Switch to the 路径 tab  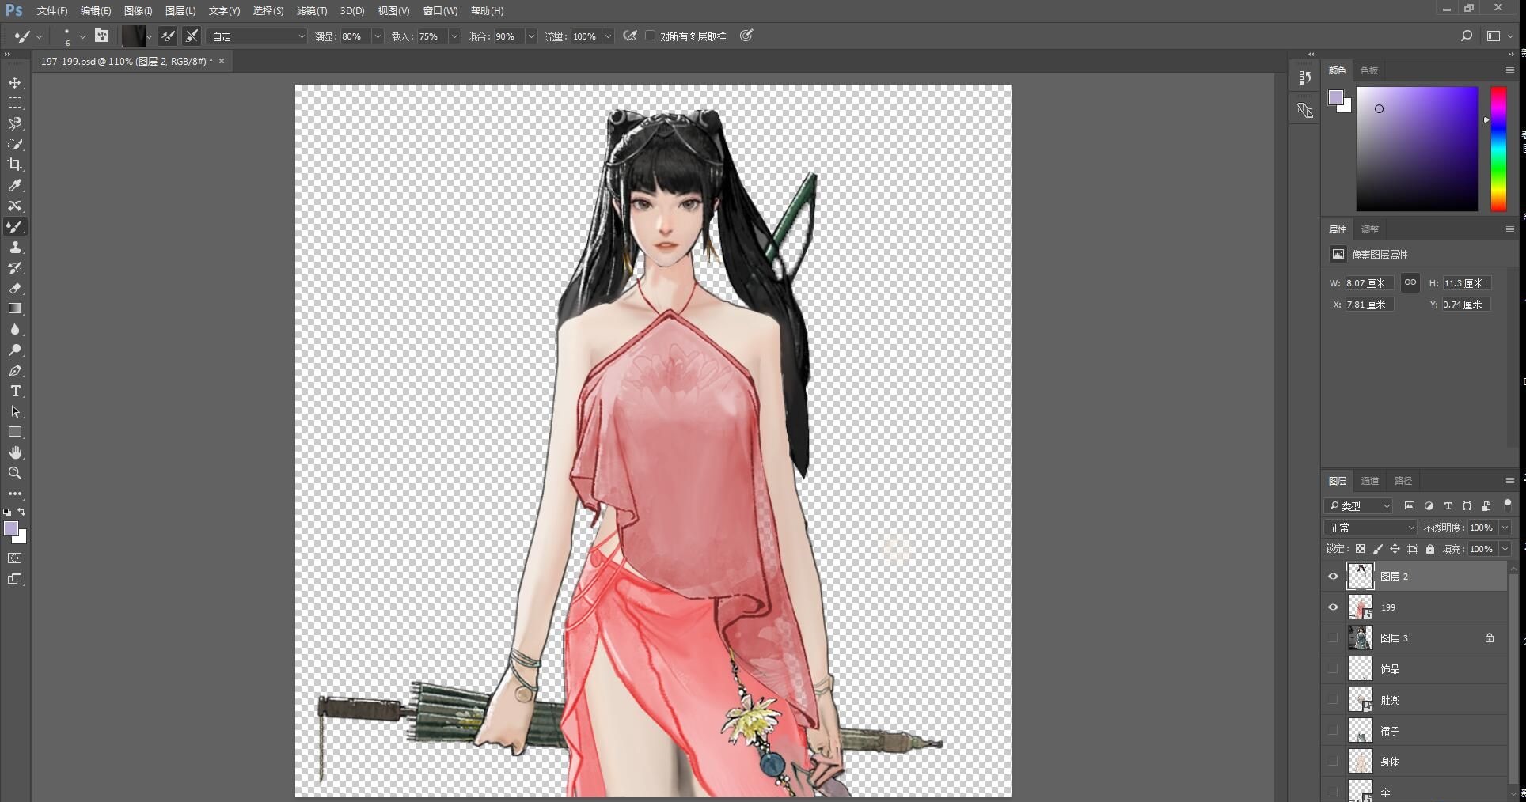(1403, 481)
